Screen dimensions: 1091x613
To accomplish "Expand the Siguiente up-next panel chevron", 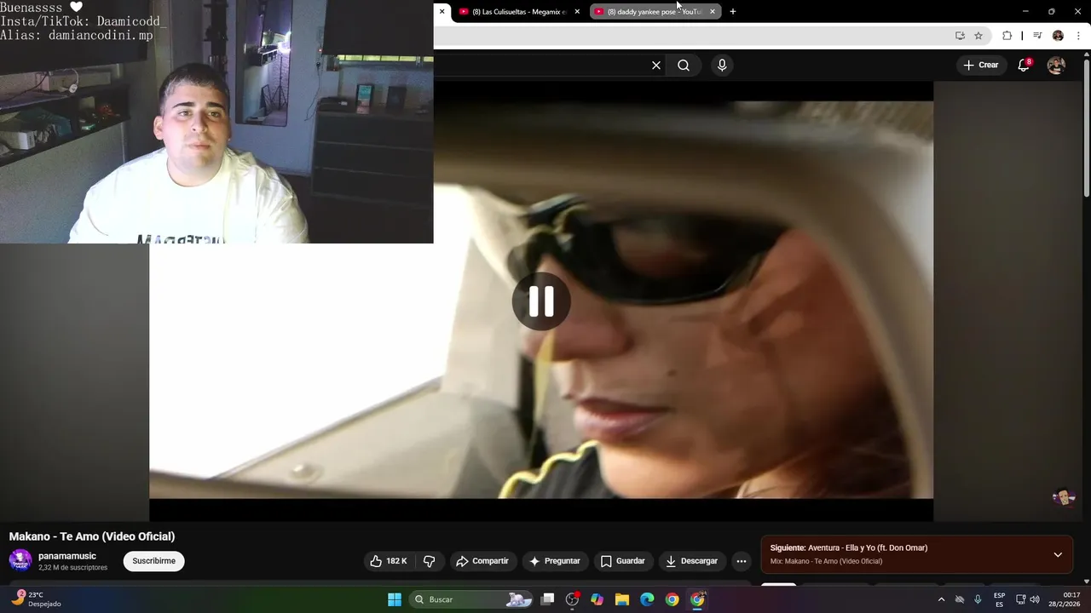I will pos(1058,554).
